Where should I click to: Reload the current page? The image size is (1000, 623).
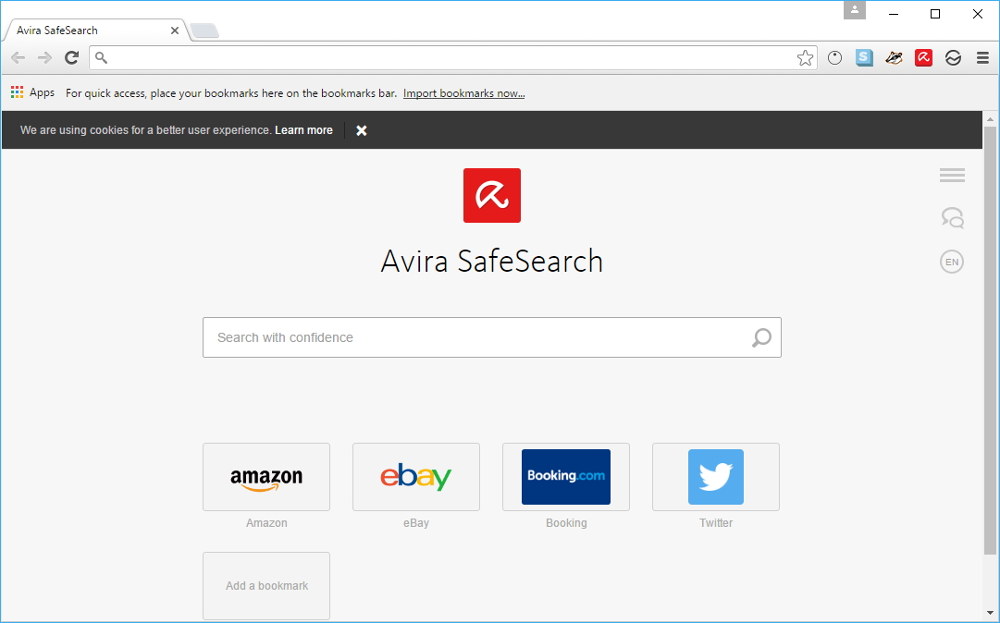(71, 58)
